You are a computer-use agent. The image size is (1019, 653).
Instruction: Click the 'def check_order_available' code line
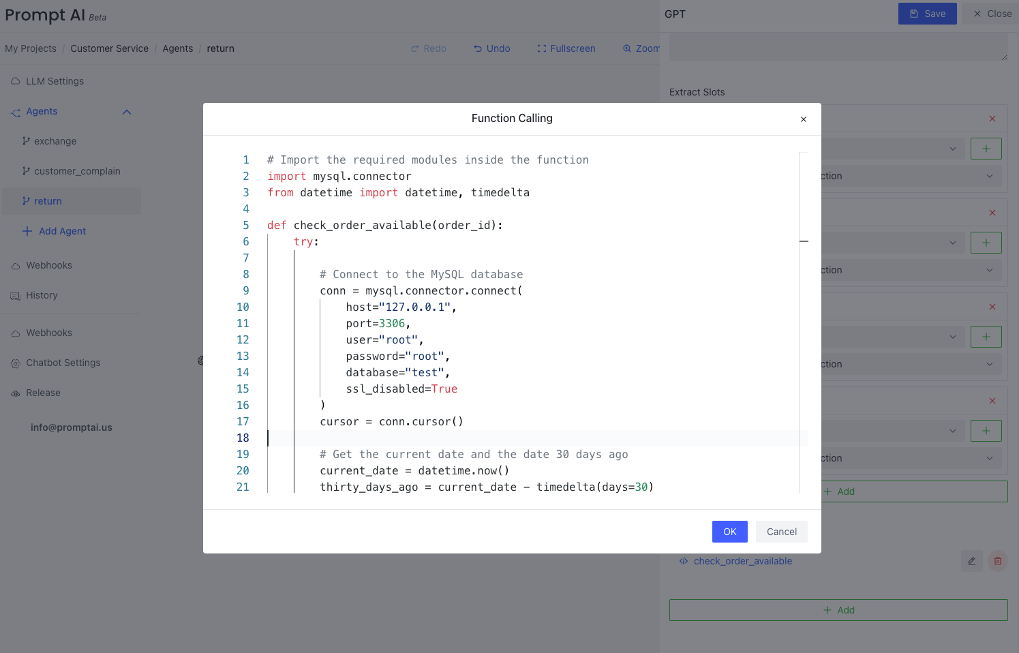click(x=385, y=225)
